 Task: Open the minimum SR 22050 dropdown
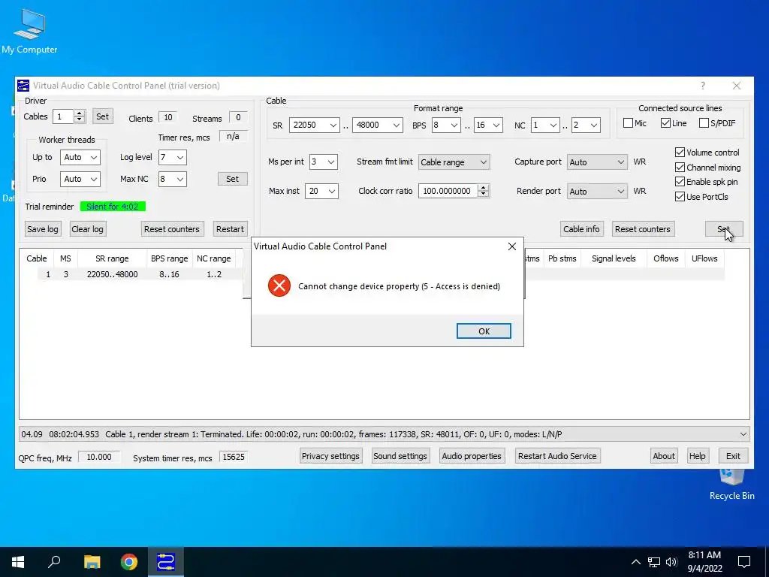tap(315, 125)
